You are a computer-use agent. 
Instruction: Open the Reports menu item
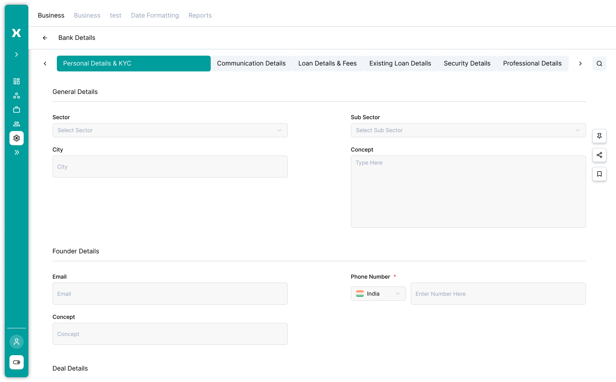click(x=200, y=15)
